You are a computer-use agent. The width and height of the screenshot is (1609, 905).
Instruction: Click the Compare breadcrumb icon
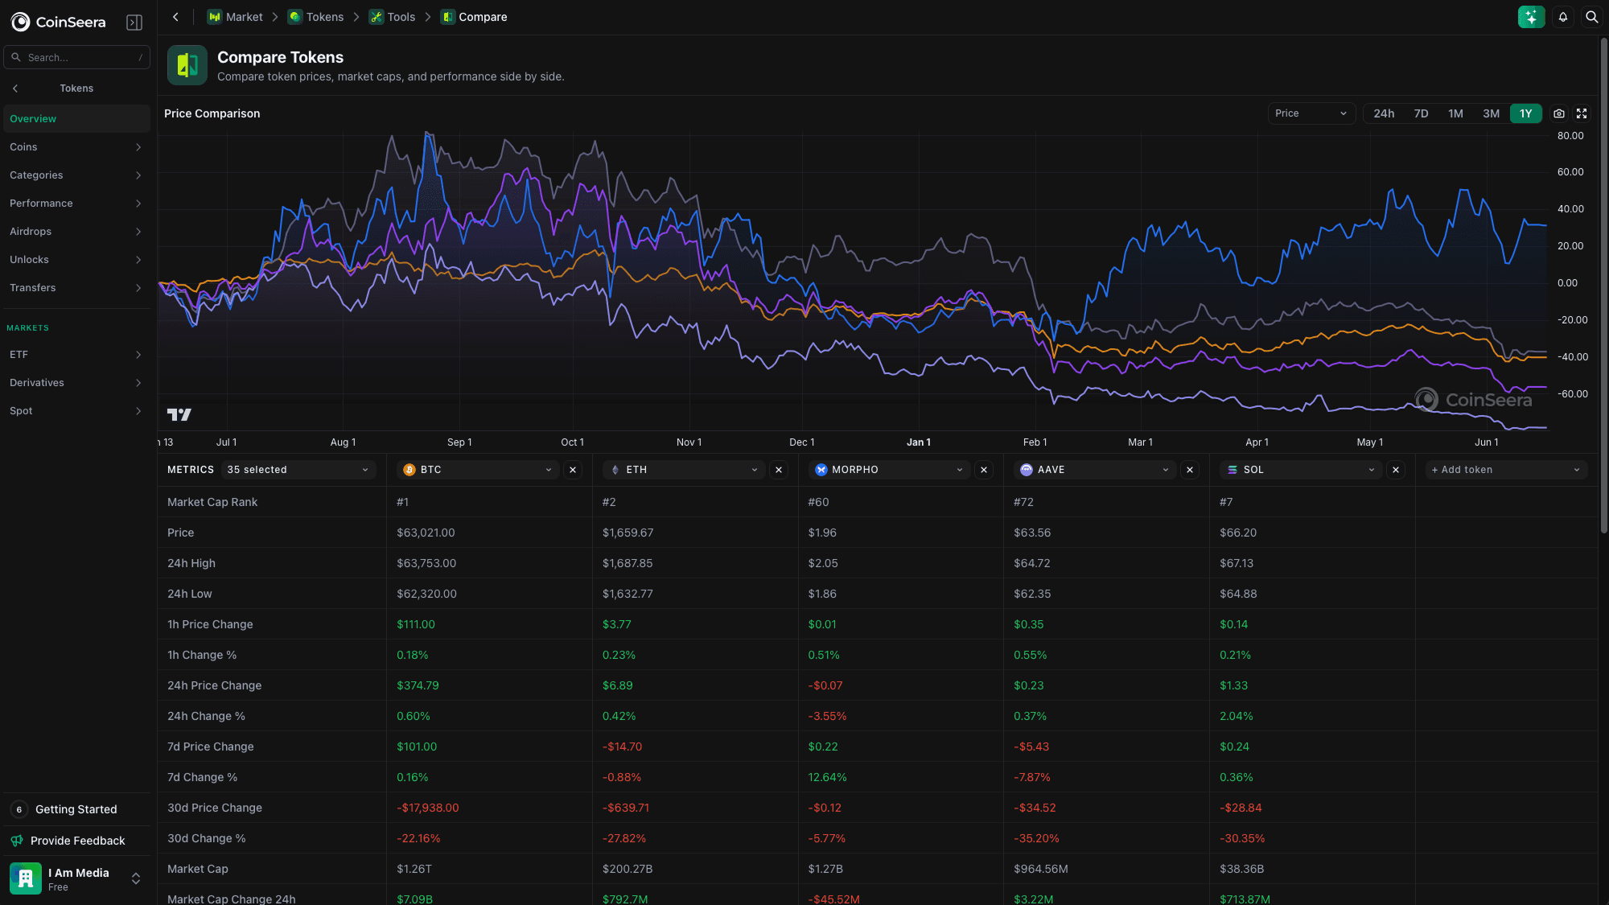tap(448, 17)
